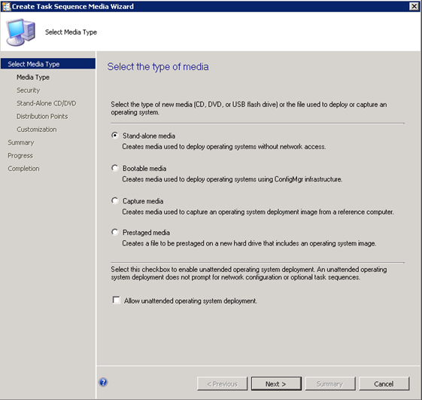Open Customization step in the sidebar
422x400 pixels.
pos(37,130)
